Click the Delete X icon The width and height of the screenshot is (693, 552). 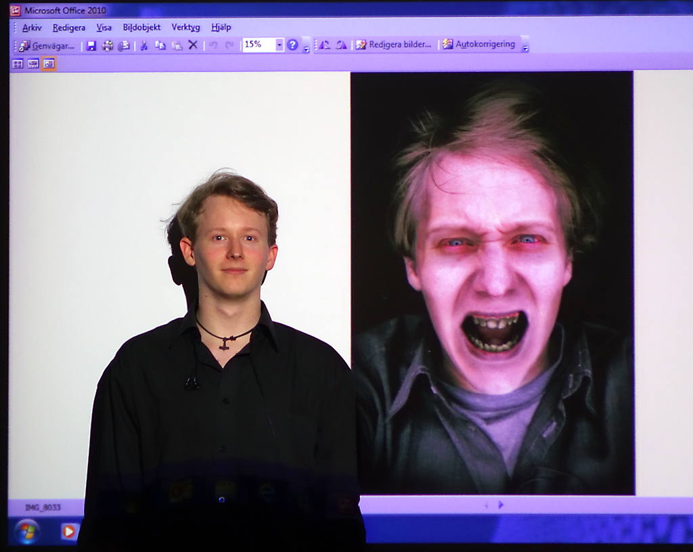tap(193, 45)
